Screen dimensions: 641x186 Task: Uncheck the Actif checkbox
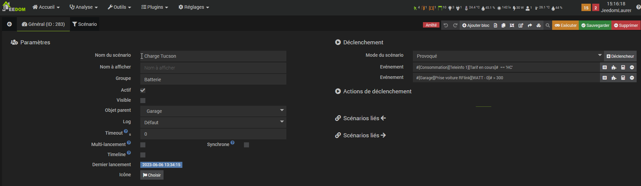(x=143, y=90)
